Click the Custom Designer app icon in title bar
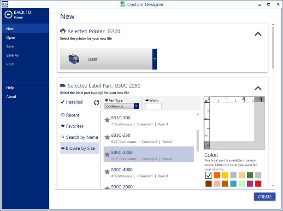 tap(123, 4)
